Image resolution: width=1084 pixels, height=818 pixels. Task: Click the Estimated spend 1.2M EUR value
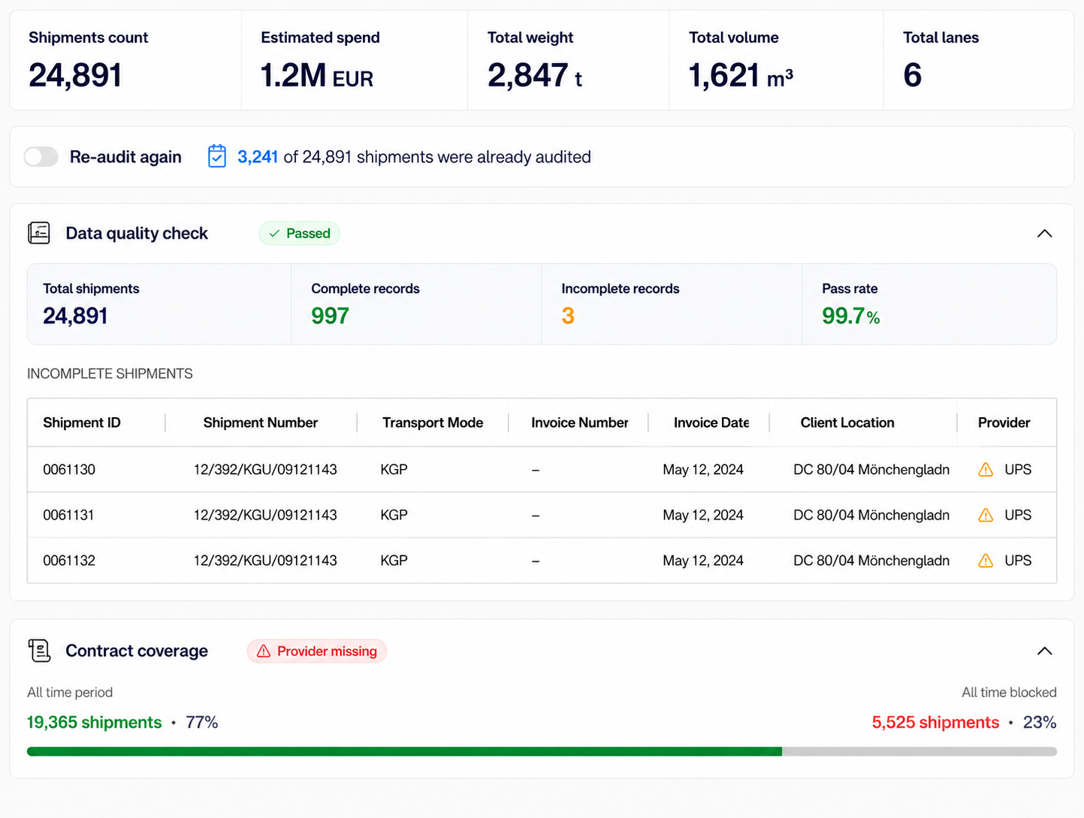[316, 76]
